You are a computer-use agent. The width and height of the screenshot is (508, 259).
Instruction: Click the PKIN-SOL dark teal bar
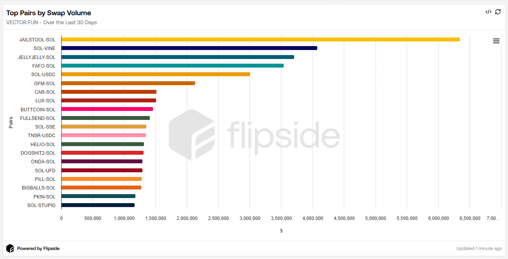click(98, 196)
